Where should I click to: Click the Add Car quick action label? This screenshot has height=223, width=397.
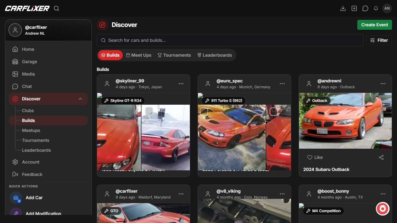tap(34, 198)
